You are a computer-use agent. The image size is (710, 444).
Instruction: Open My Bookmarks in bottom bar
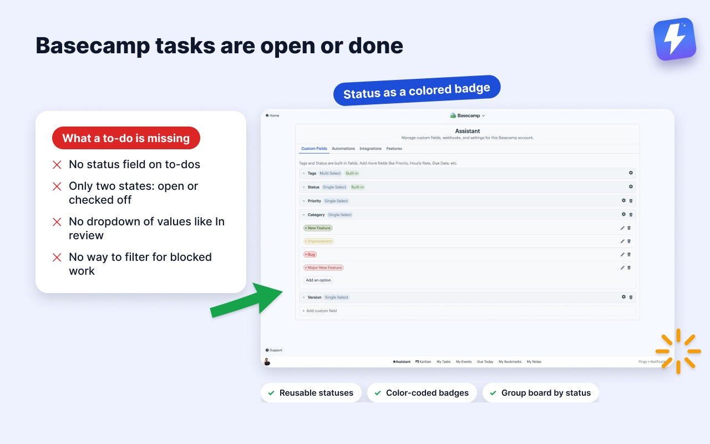click(x=510, y=362)
